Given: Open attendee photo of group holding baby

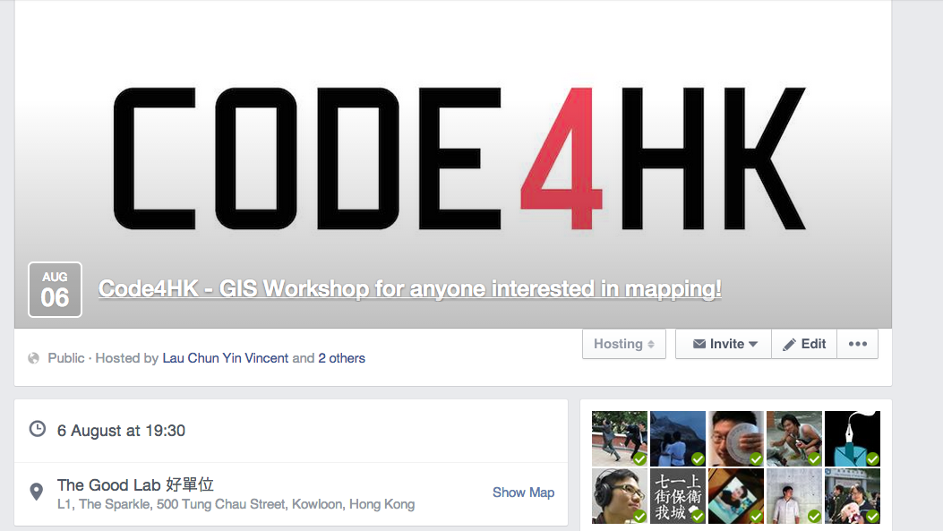Looking at the screenshot, I should pos(853,496).
